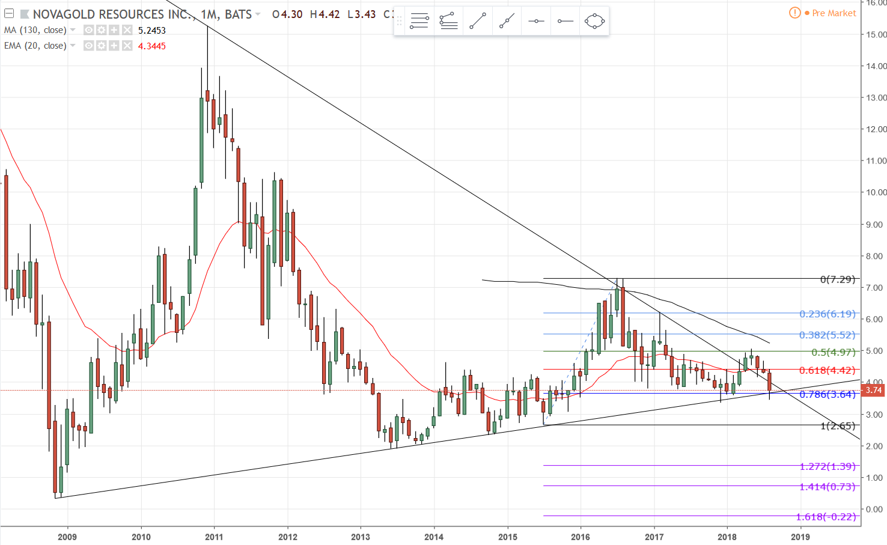The image size is (887, 545).
Task: Choose the Ellipse drawing tool
Action: point(594,22)
